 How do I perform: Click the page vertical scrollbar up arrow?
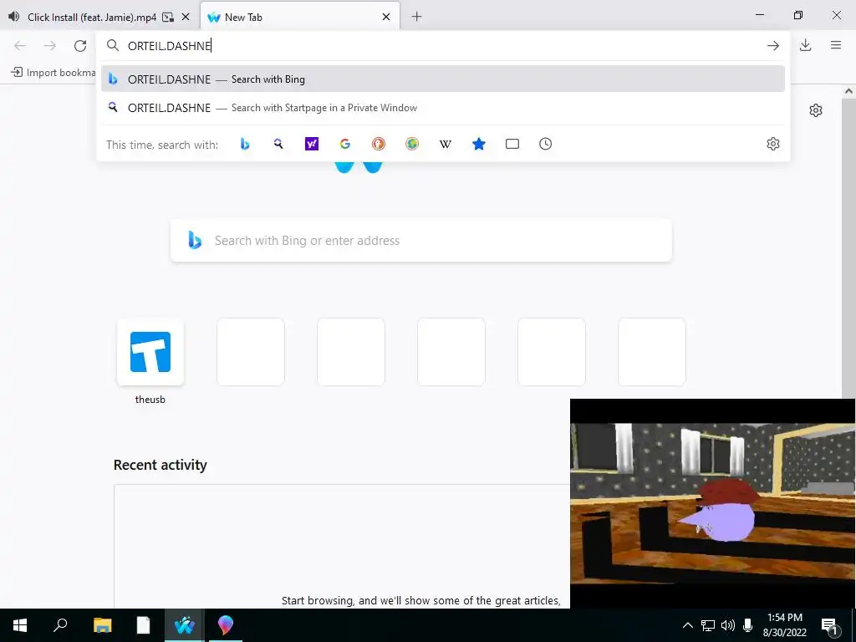848,91
